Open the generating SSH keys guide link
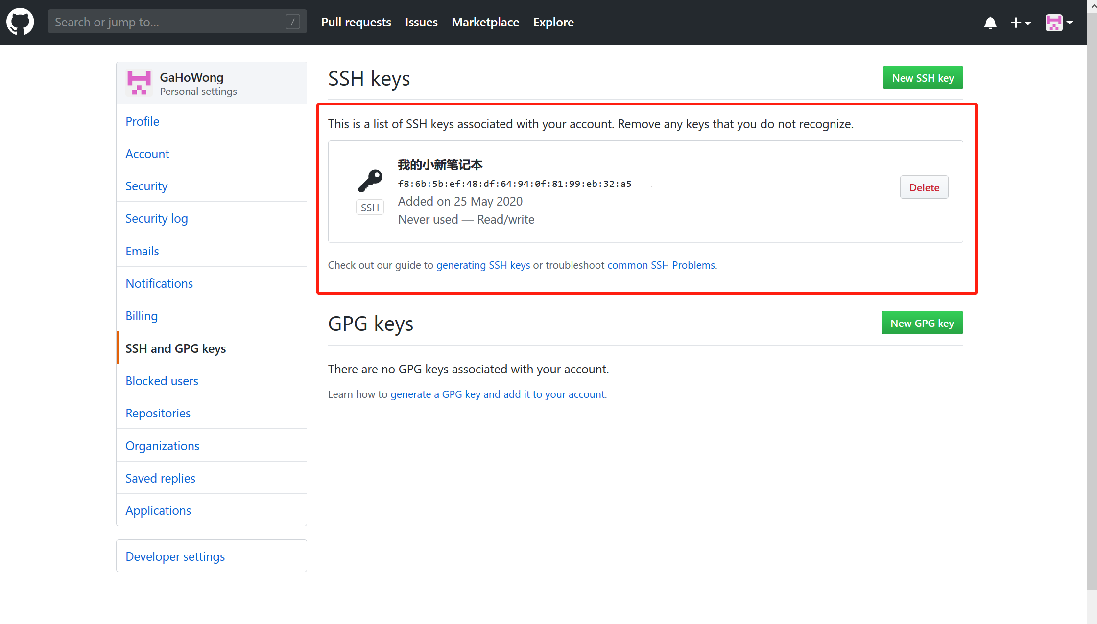The height and width of the screenshot is (624, 1097). click(483, 265)
